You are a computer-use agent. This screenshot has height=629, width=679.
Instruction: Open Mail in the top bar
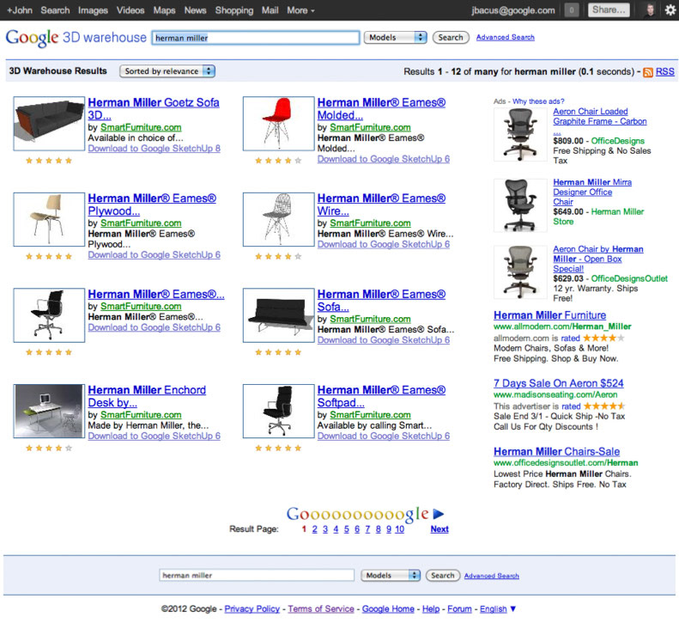coord(270,10)
